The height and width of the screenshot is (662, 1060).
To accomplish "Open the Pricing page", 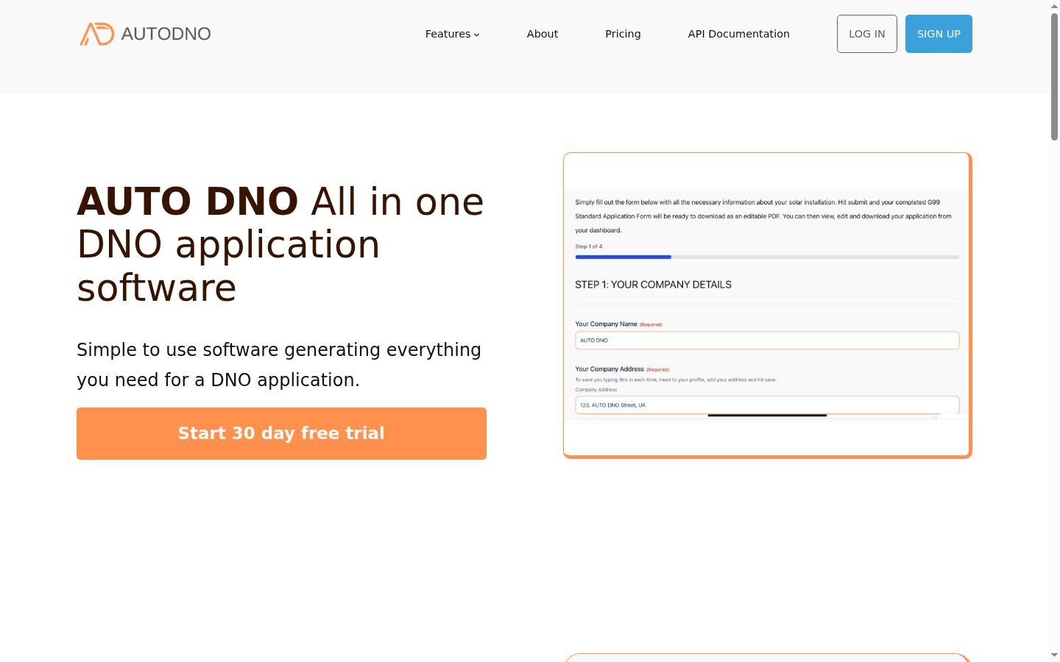I will [623, 34].
